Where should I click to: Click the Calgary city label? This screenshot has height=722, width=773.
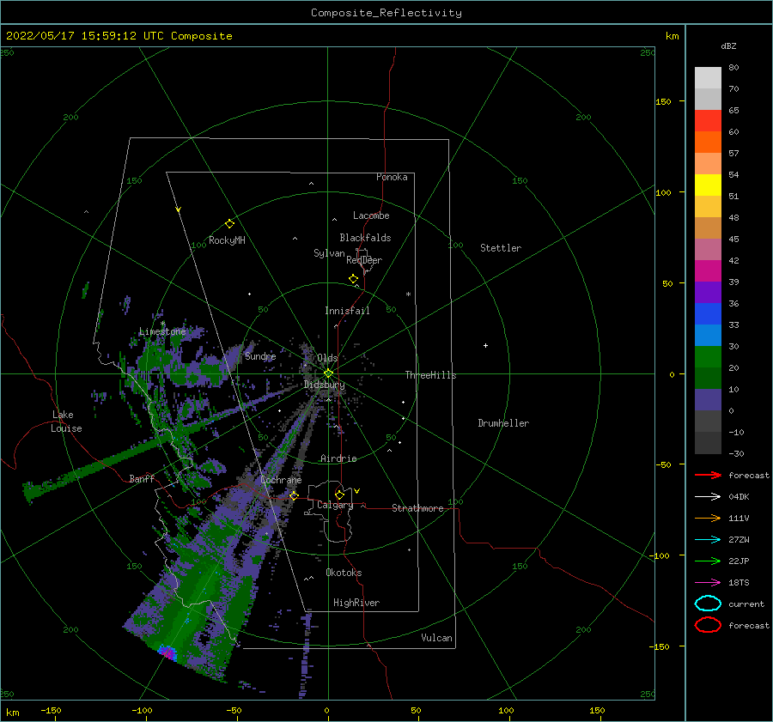click(335, 505)
